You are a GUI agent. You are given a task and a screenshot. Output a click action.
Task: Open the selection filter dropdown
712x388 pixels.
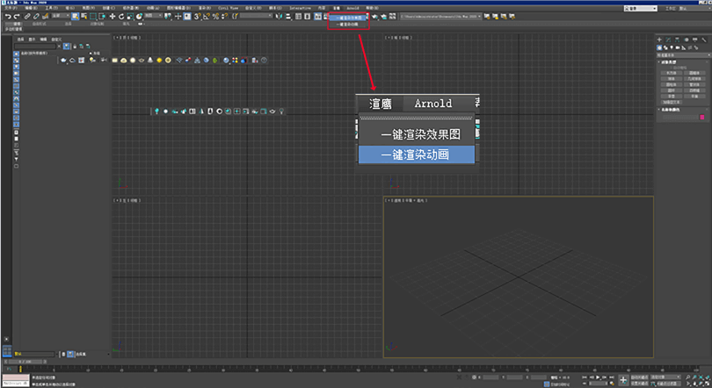[58, 16]
